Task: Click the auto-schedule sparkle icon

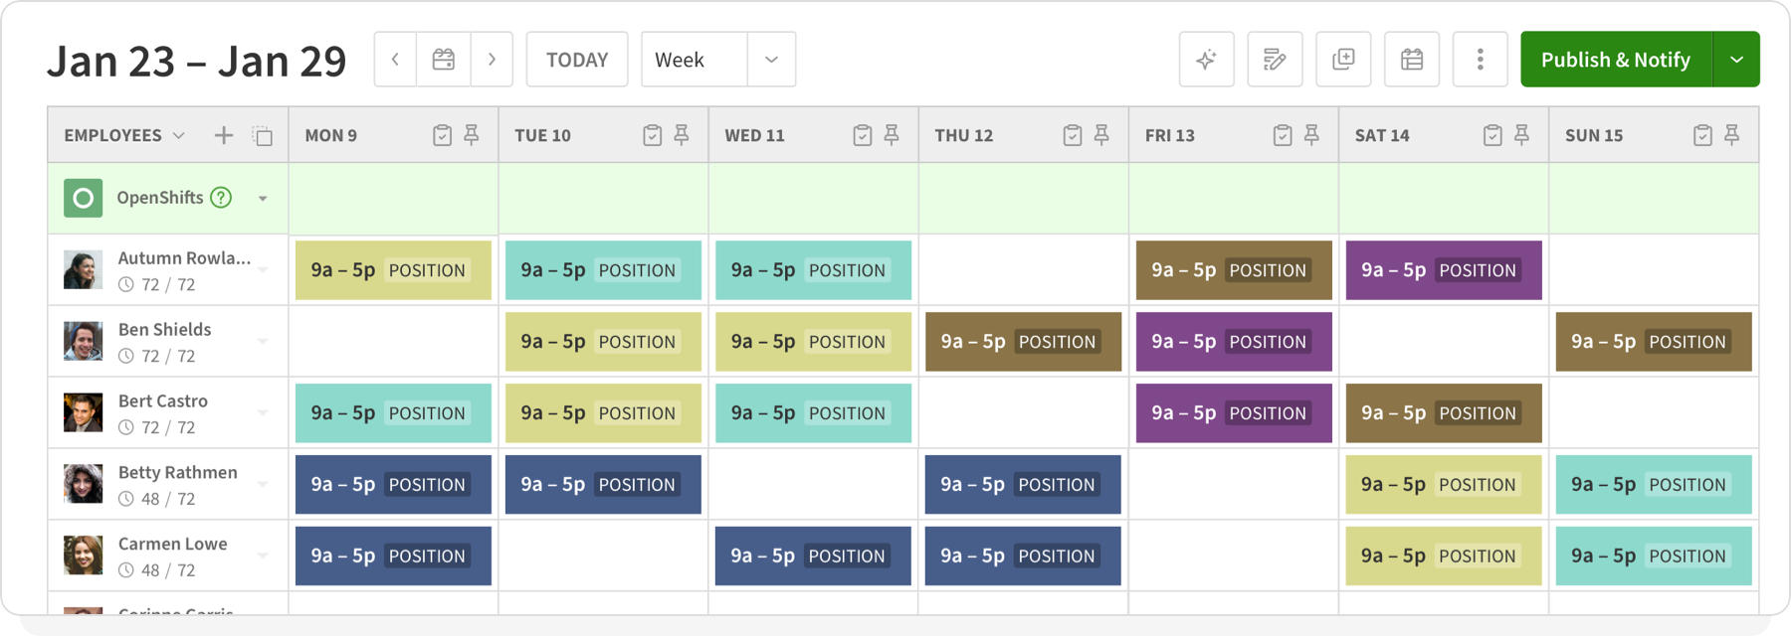Action: tap(1206, 60)
